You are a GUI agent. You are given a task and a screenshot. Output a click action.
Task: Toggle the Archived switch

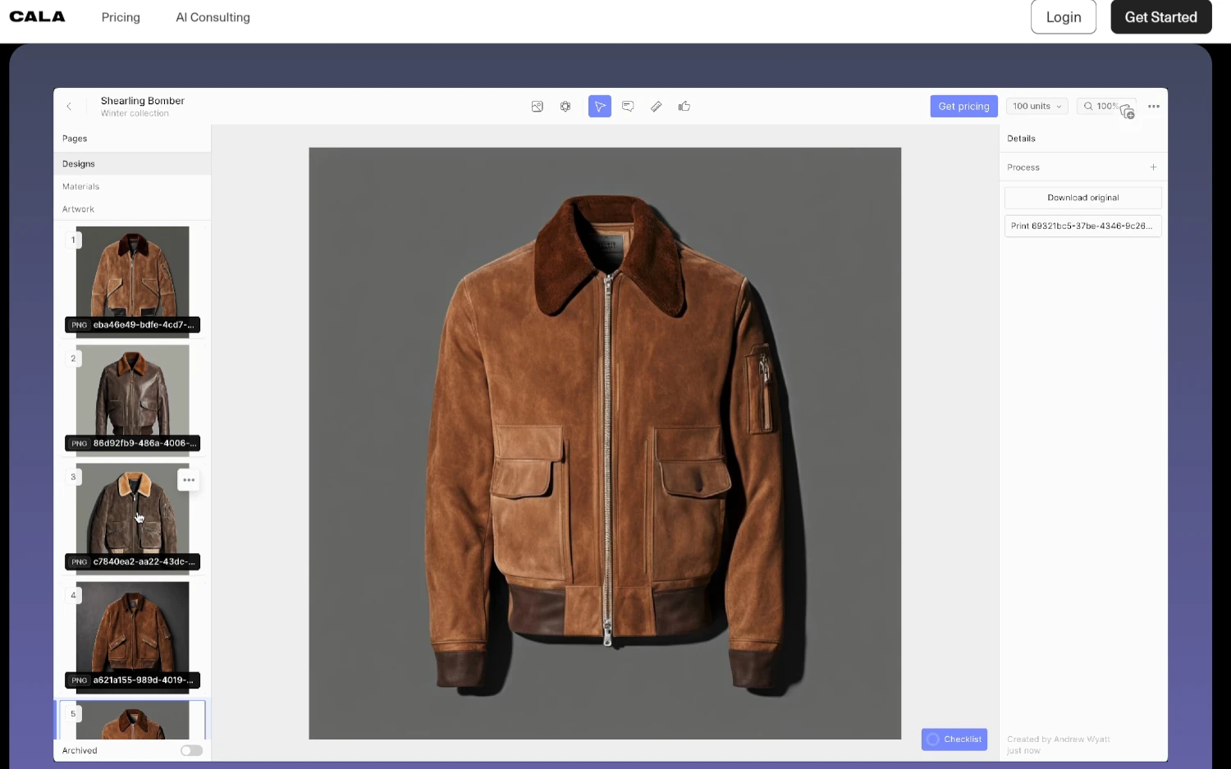(x=191, y=750)
